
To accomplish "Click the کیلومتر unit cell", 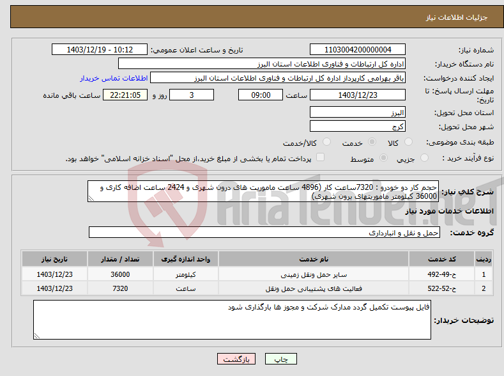I will [186, 274].
